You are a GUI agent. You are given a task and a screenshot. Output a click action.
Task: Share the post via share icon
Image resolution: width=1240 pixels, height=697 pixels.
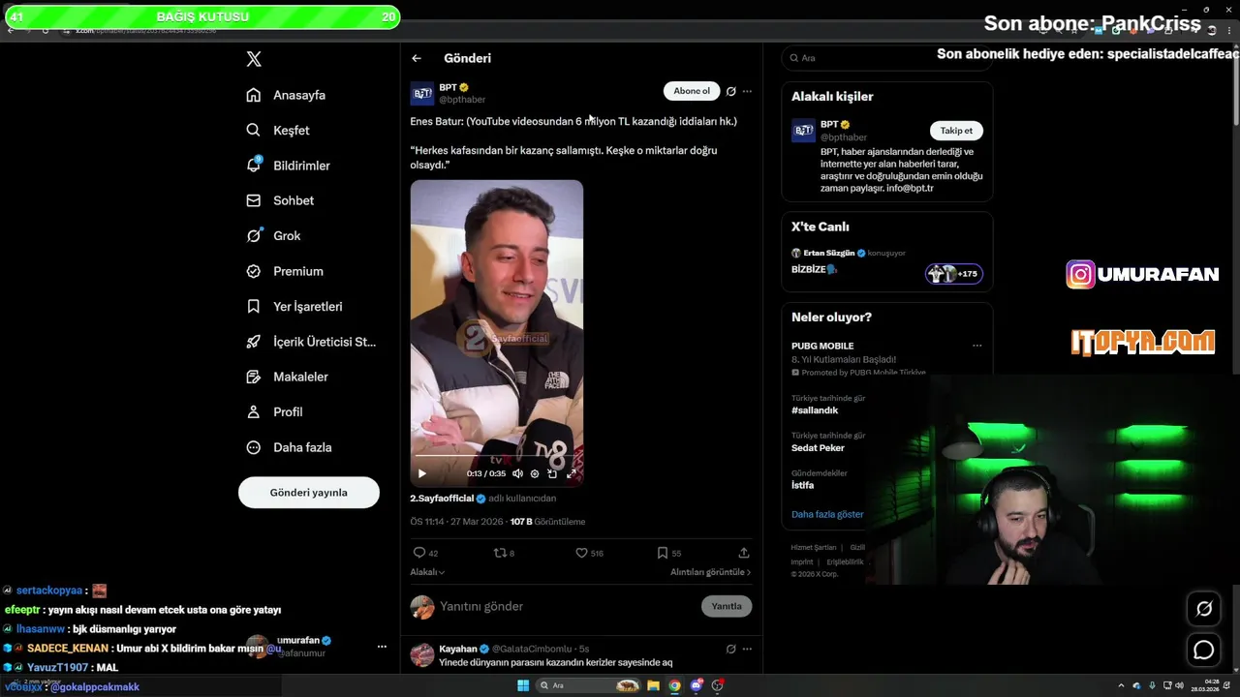(744, 553)
